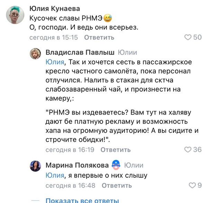The width and height of the screenshot is (209, 203).
Task: Click the laughing emoji after РНМЭ
Action: click(108, 18)
